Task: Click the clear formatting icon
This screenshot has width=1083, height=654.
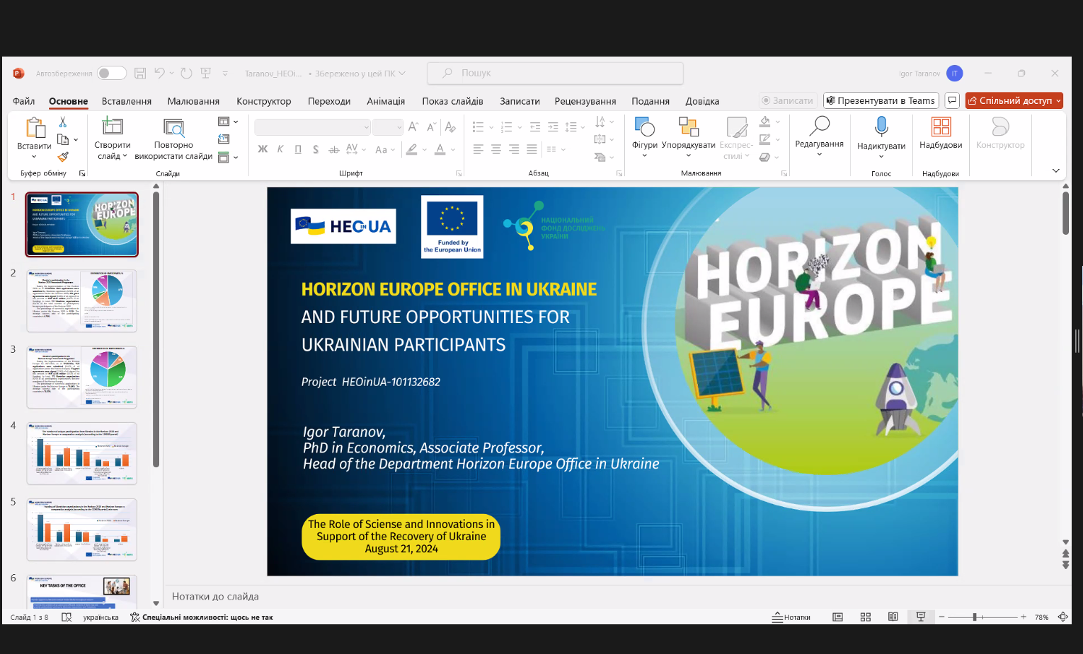Action: pos(450,127)
